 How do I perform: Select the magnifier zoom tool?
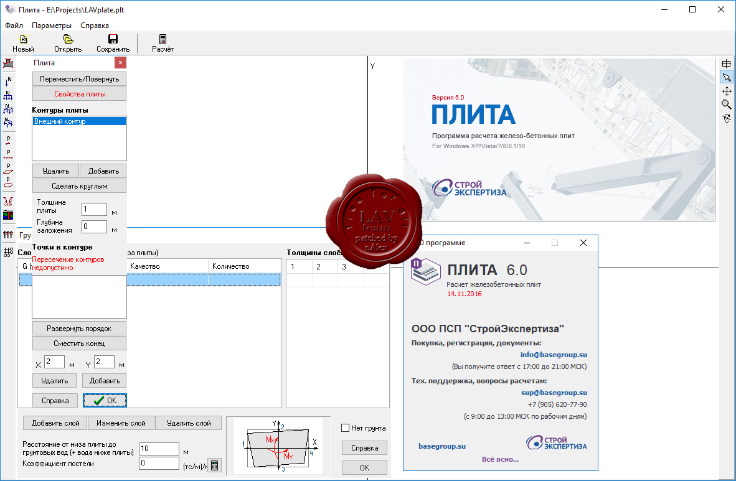pos(726,105)
